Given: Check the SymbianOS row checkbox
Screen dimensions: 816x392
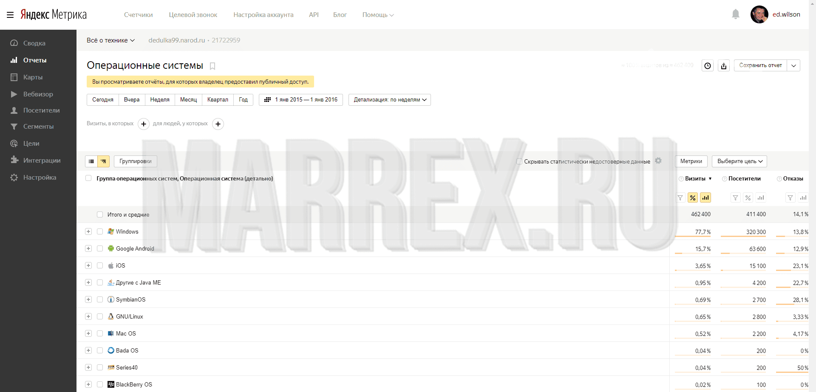Looking at the screenshot, I should click(100, 299).
